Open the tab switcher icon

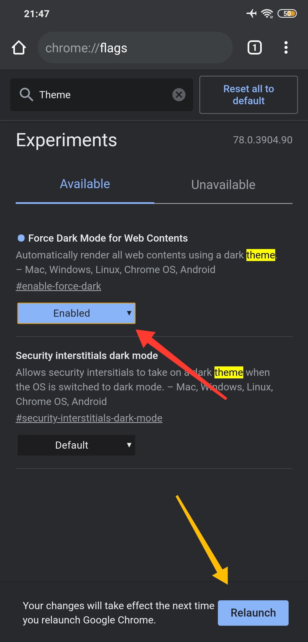254,47
